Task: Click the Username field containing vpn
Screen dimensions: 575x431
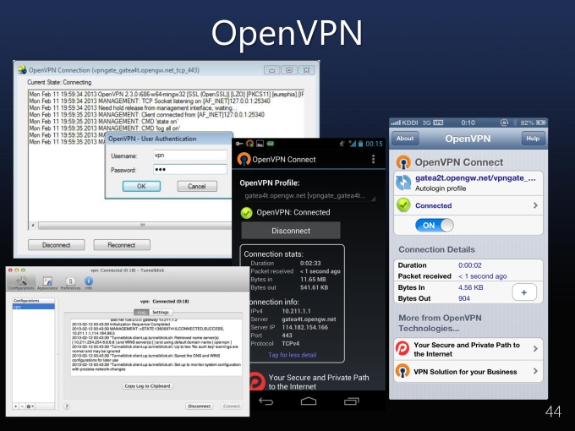Action: tap(190, 155)
